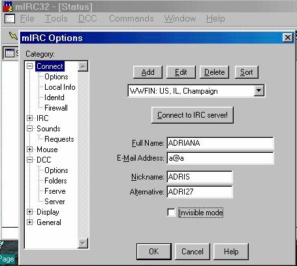
Task: Open the Window menu
Action: pyautogui.click(x=180, y=18)
